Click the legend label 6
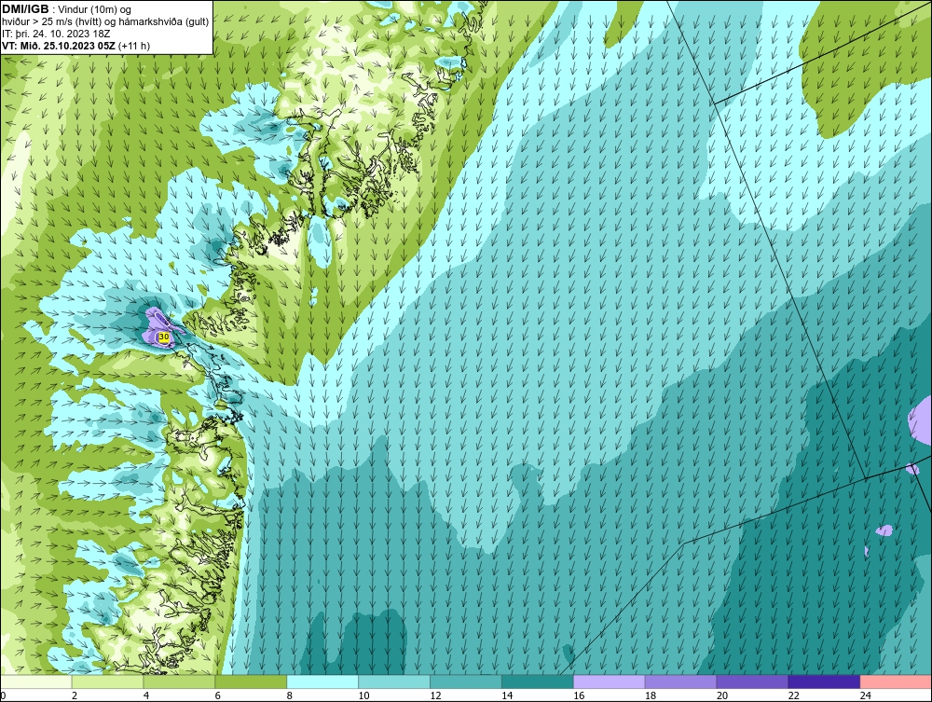 pos(217,695)
